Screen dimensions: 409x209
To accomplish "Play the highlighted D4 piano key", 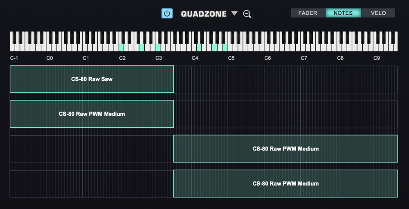I will click(199, 47).
